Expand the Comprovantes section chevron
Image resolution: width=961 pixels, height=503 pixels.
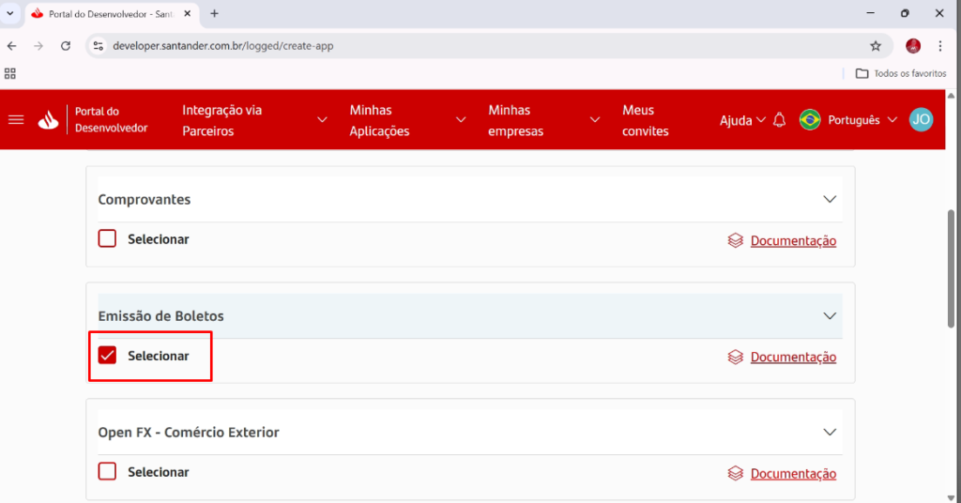tap(829, 200)
